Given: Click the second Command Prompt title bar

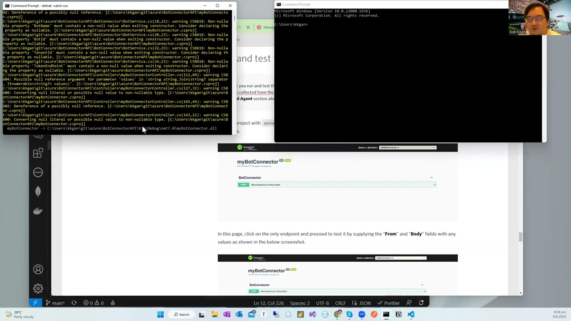Looking at the screenshot, I should pyautogui.click(x=391, y=4).
